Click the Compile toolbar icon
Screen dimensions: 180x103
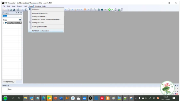pos(99,10)
